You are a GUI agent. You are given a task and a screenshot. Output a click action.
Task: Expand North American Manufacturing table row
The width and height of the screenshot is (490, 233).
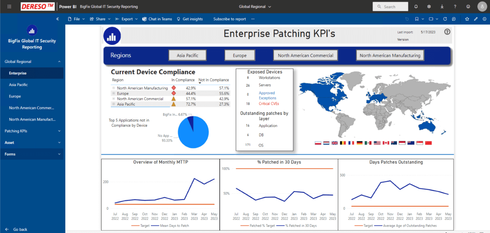coord(114,88)
